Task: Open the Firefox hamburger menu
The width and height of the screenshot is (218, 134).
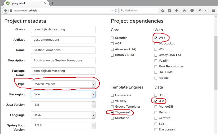Action: coord(213,10)
